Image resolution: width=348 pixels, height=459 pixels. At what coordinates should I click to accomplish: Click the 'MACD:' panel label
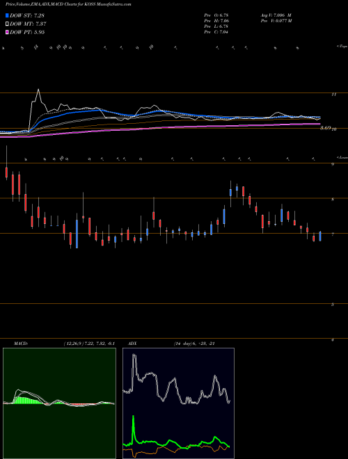click(x=21, y=344)
